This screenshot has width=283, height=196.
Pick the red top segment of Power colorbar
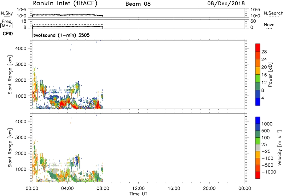[258, 47]
